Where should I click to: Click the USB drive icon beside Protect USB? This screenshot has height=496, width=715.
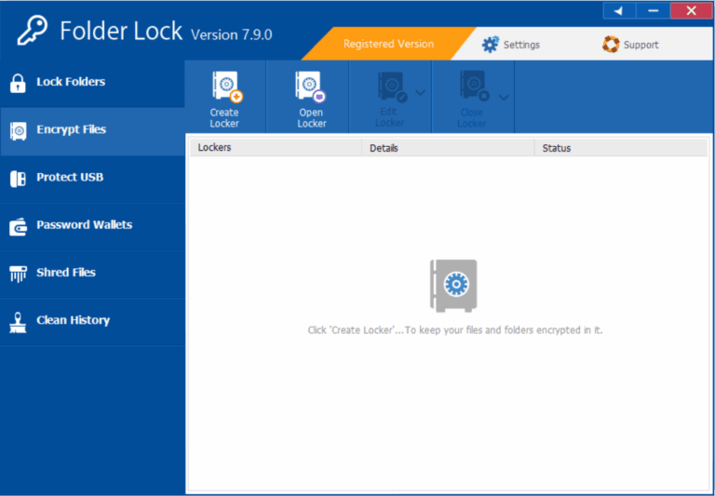pyautogui.click(x=18, y=179)
